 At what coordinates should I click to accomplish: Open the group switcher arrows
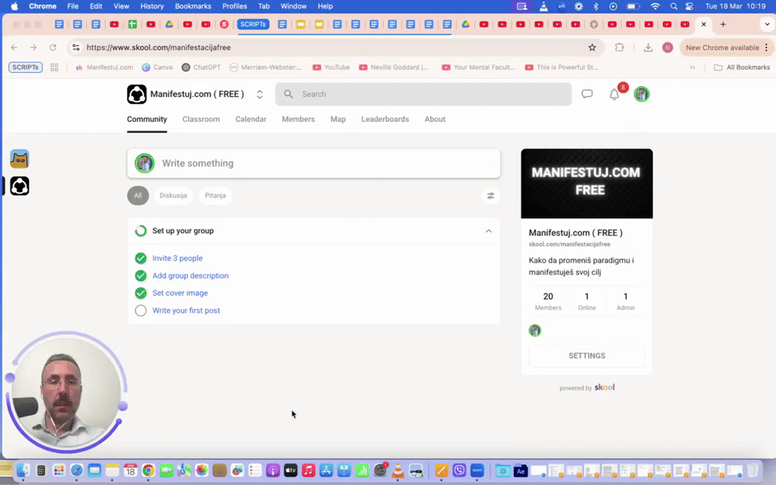(259, 94)
